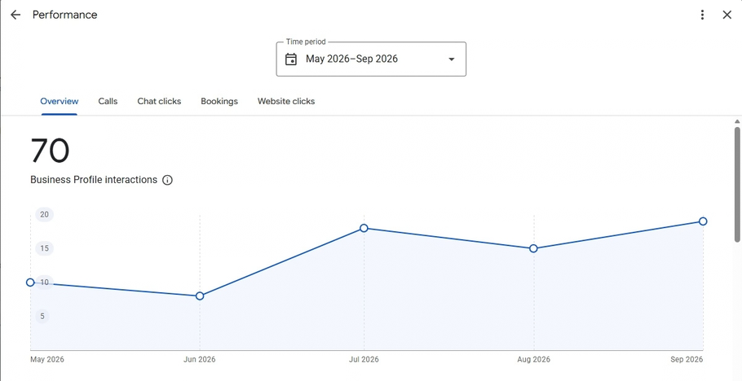
Task: Expand the Time period dropdown arrow
Action: click(452, 59)
